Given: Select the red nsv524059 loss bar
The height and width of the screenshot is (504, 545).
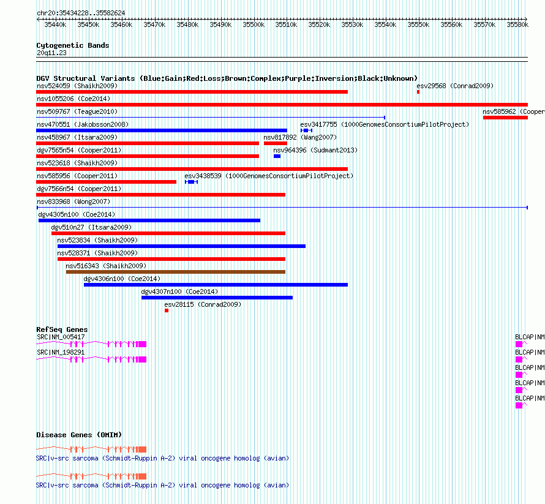Looking at the screenshot, I should click(x=192, y=92).
